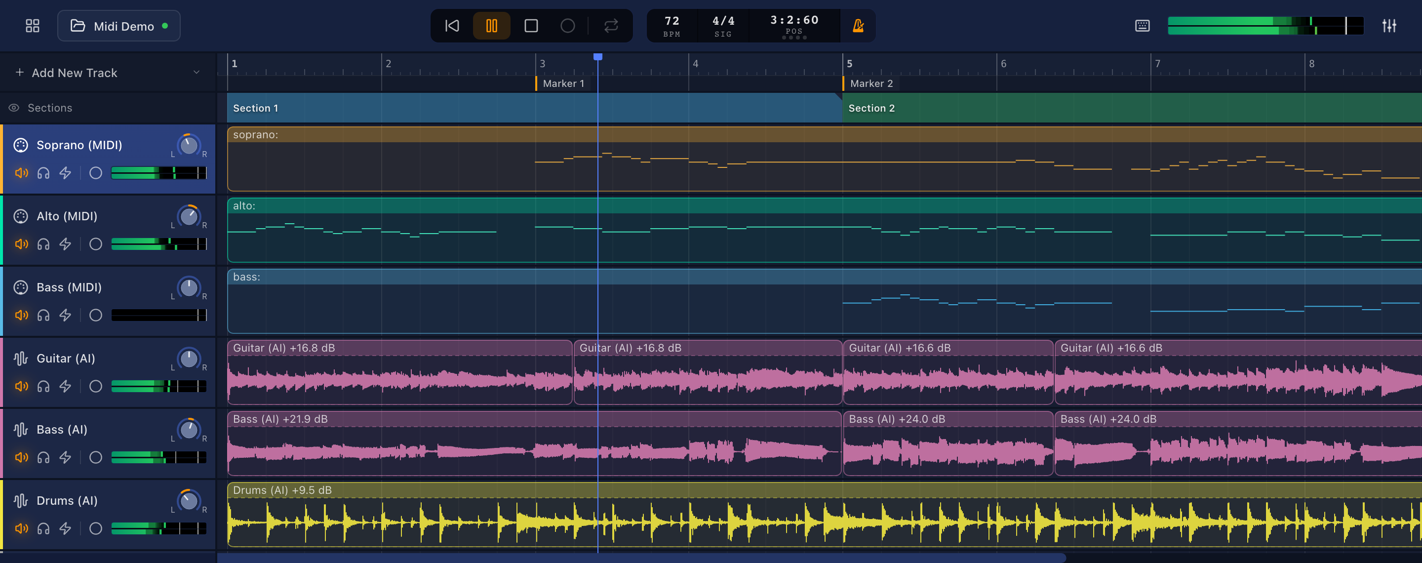
Task: Select the Bass (AI) +21.9 dB clip
Action: click(x=534, y=443)
